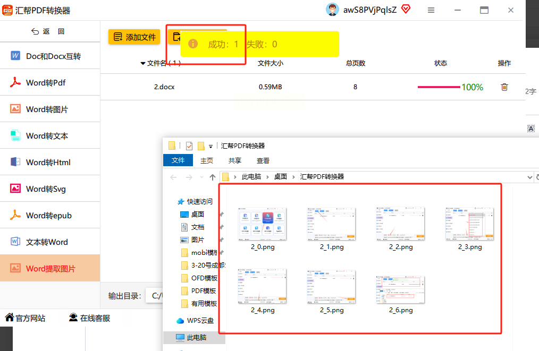Viewport: 539px width, 351px height.
Task: Click the 状态 column header
Action: coord(441,63)
